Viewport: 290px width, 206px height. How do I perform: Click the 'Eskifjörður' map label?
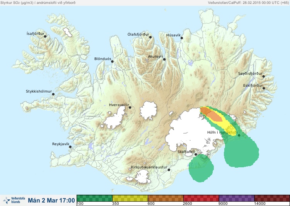pos(253,86)
